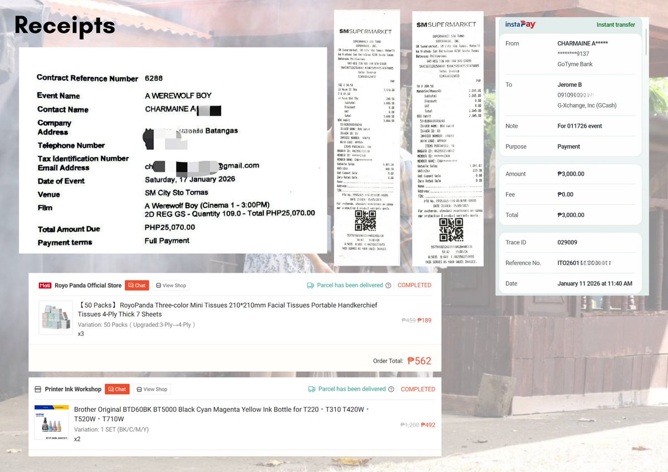This screenshot has height=472, width=668.
Task: Click Variation: 1 SET (BK/C/M/Y) text
Action: 111,430
